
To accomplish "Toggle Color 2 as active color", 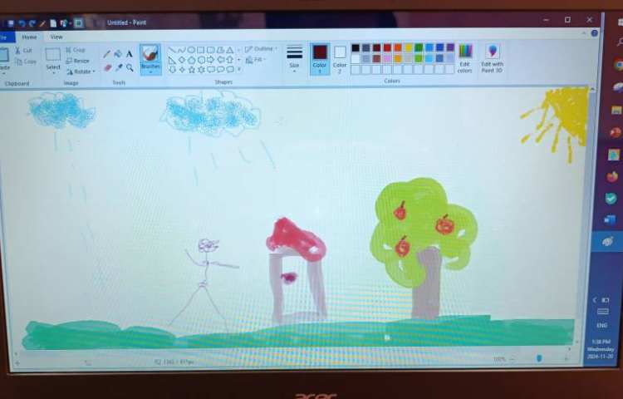I will [340, 57].
